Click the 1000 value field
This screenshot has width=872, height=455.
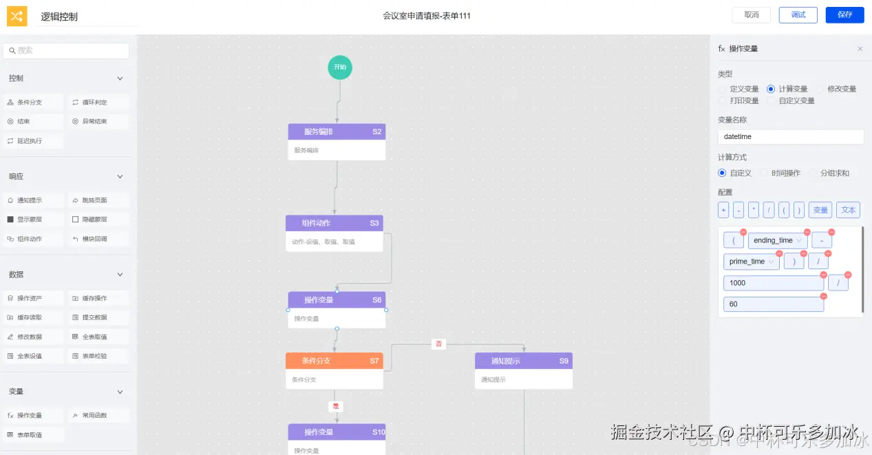click(x=774, y=283)
